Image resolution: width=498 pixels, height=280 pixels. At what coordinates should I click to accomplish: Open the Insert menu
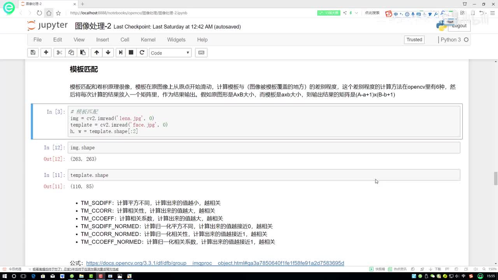[x=103, y=40]
